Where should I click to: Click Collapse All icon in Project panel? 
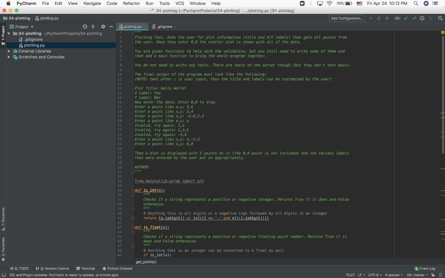(93, 27)
